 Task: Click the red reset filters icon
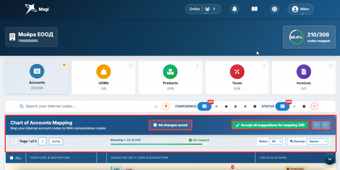(314, 106)
